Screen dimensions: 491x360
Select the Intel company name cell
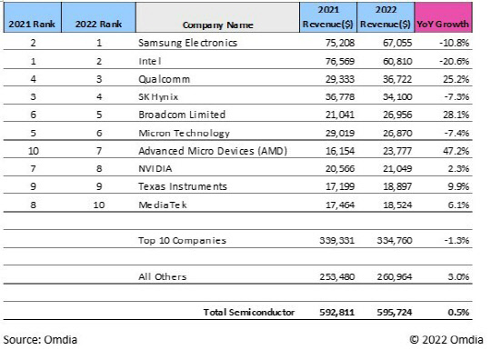[150, 61]
